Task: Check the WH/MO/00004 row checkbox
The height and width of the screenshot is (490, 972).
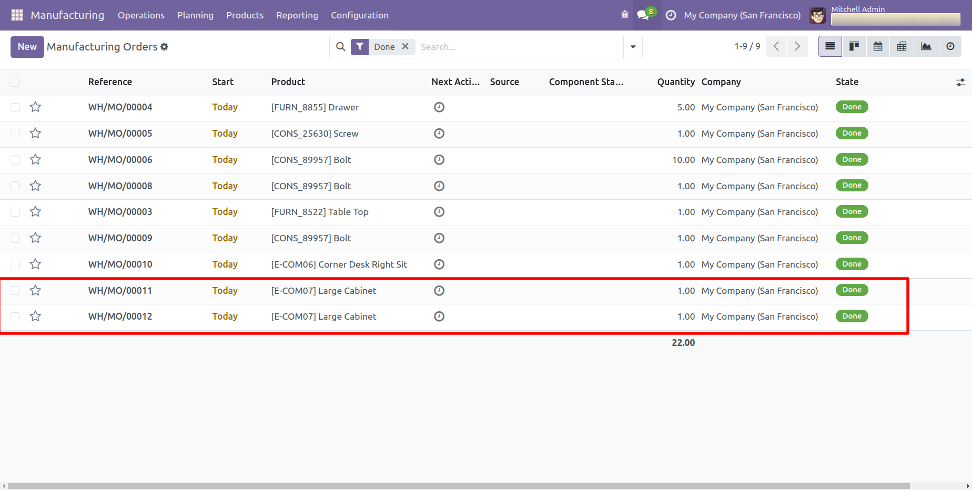Action: click(15, 107)
